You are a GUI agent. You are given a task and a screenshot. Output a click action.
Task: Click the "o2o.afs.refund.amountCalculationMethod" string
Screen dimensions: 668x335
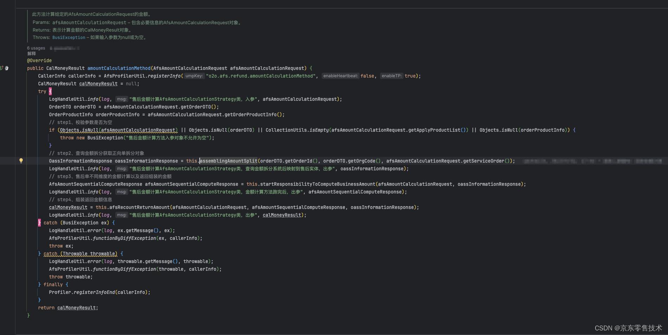[x=261, y=76]
